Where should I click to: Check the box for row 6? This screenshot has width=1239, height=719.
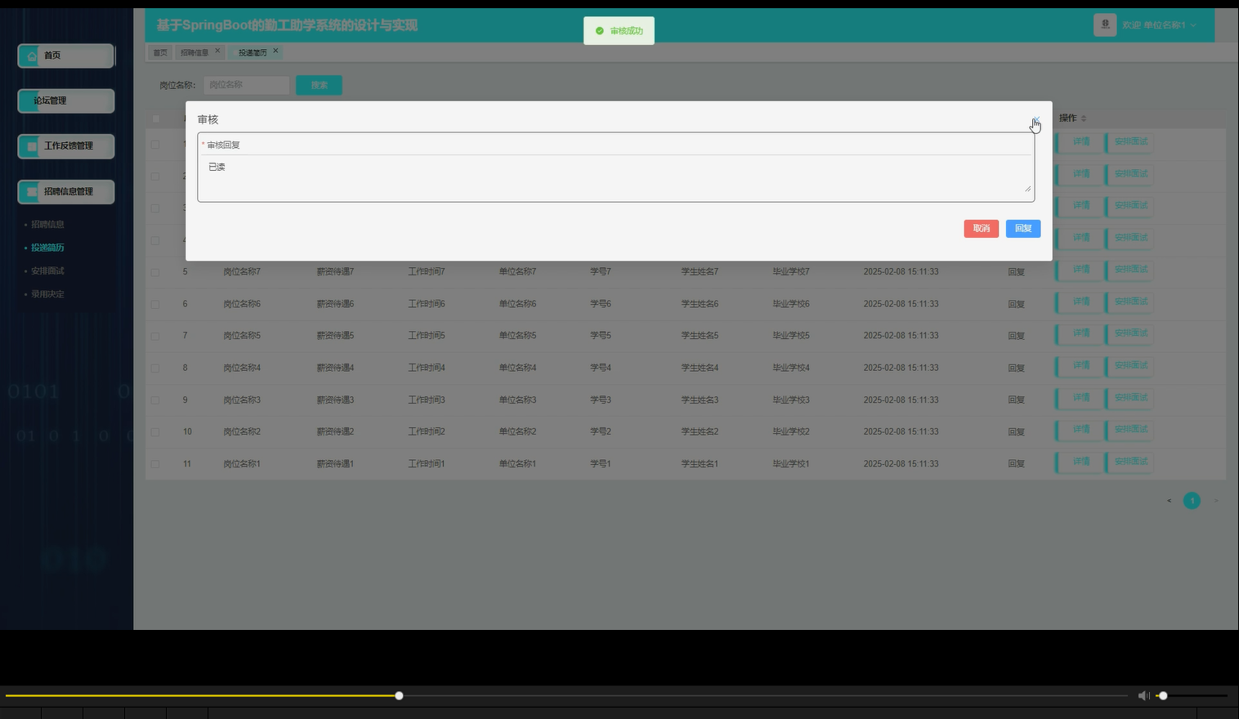pyautogui.click(x=155, y=304)
